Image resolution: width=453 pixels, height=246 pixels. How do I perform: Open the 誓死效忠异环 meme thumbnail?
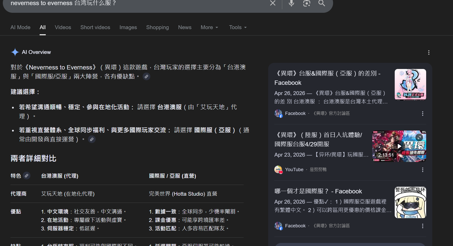point(410,202)
